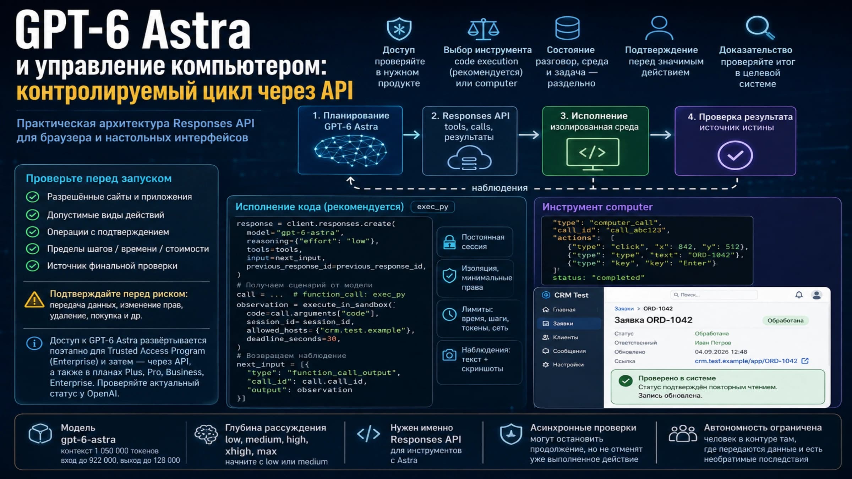The image size is (852, 479).
Task: Click the notification bell in CRM Test
Action: pos(799,295)
